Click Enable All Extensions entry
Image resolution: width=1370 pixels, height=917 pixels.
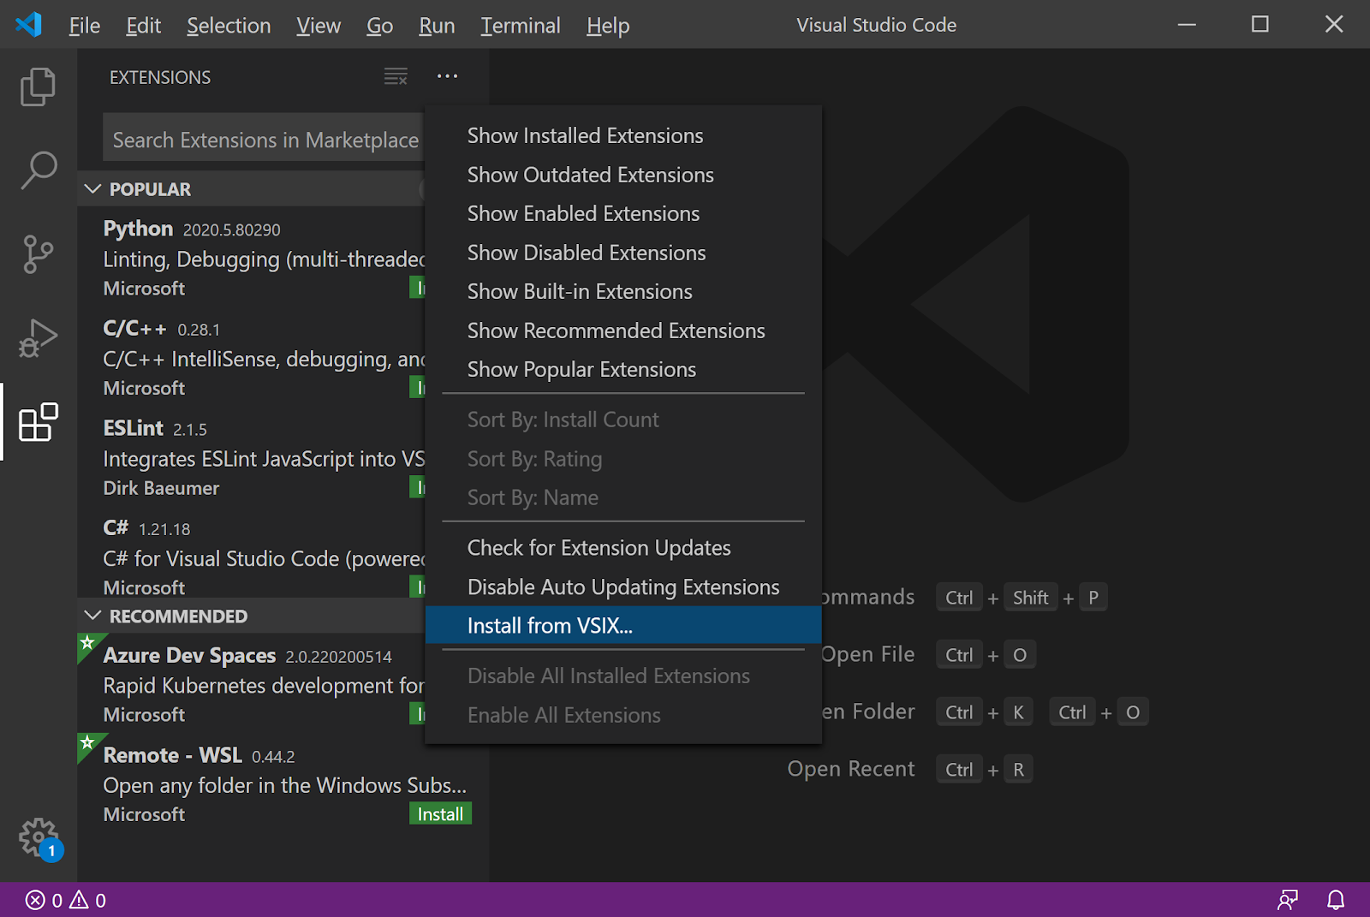click(623, 716)
